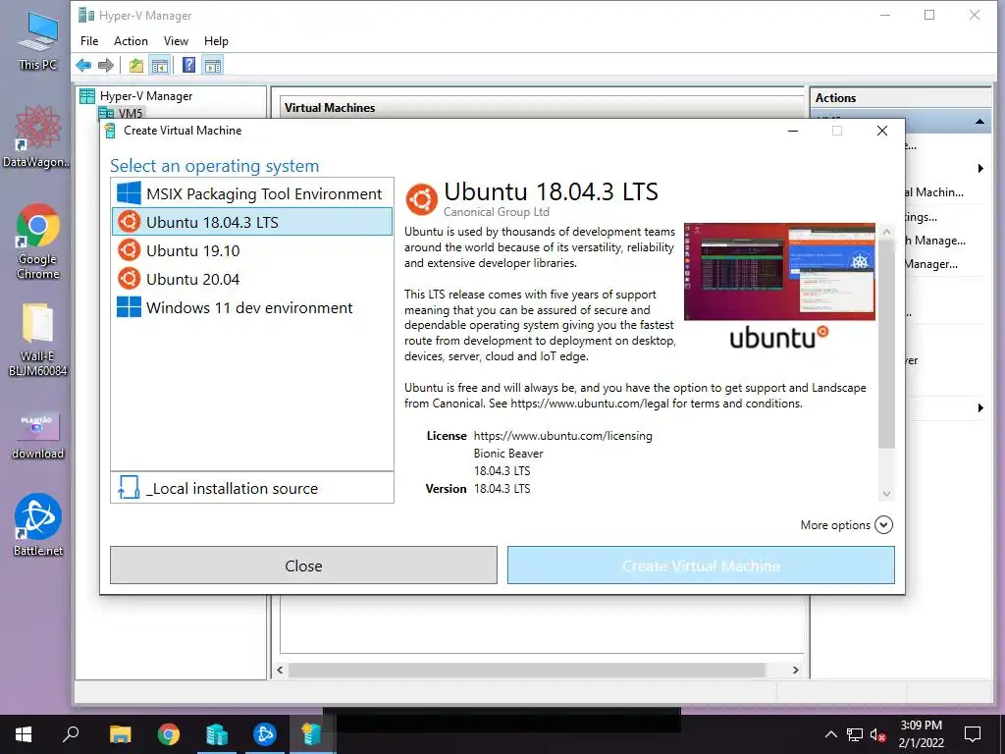This screenshot has height=754, width=1005.
Task: Toggle the Show/Hide Action Pane toolbar icon
Action: pyautogui.click(x=213, y=65)
